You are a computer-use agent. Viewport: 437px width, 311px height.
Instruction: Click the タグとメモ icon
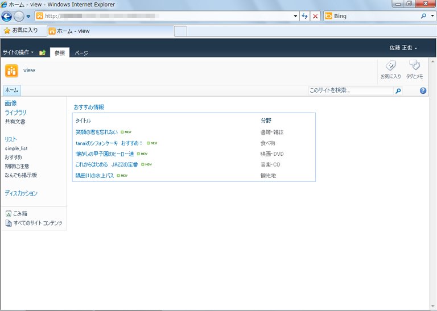(414, 69)
